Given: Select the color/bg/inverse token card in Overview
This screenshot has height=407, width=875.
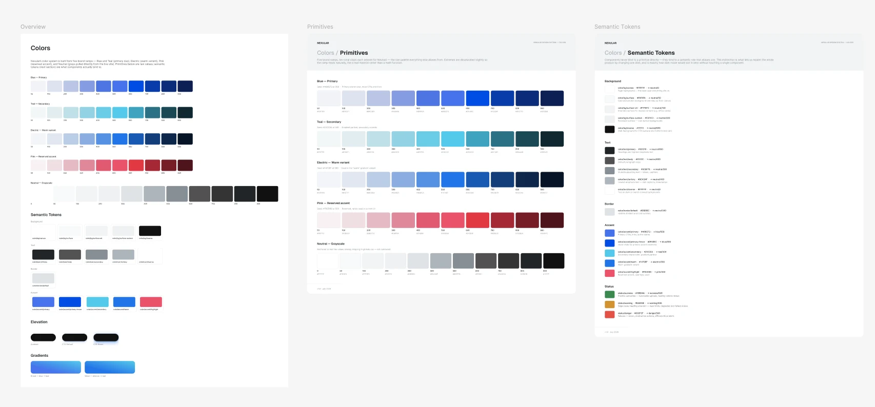Looking at the screenshot, I should [150, 232].
